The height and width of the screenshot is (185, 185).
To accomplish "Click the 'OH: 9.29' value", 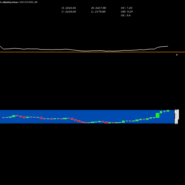I will point(127,12).
